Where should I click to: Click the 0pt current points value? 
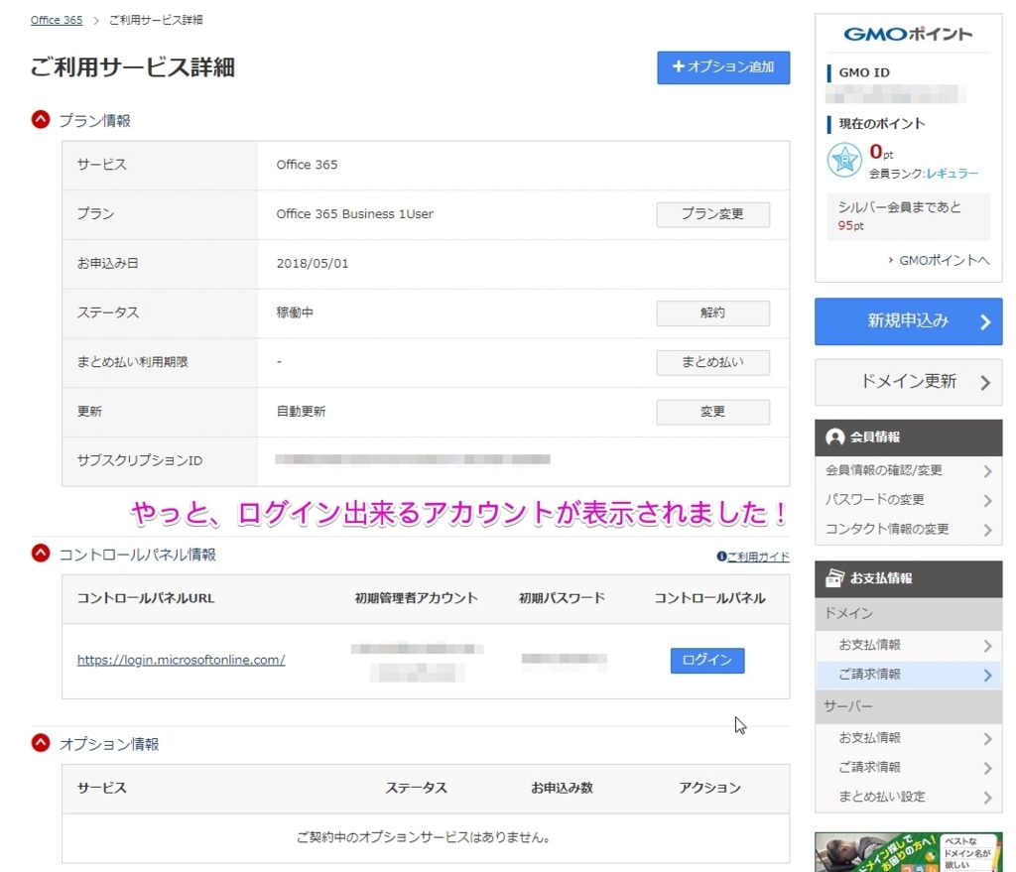pyautogui.click(x=881, y=152)
